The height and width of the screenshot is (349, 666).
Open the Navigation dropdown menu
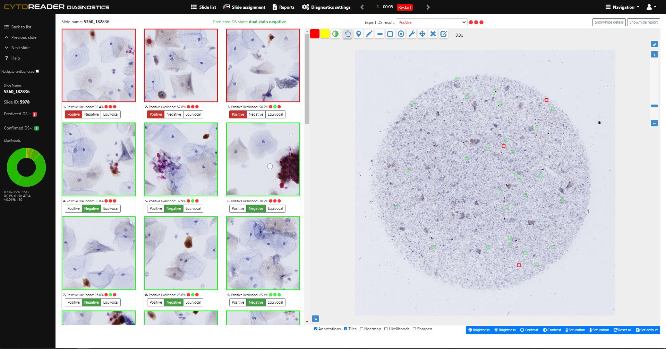point(622,7)
